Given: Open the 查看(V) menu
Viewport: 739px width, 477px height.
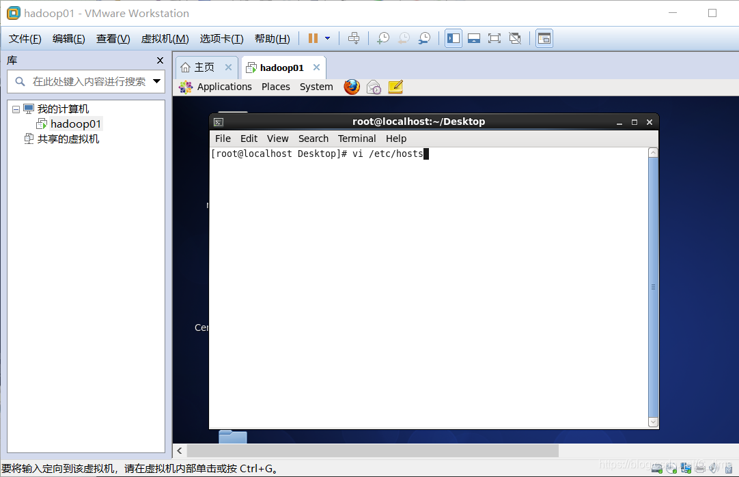Looking at the screenshot, I should pyautogui.click(x=113, y=39).
